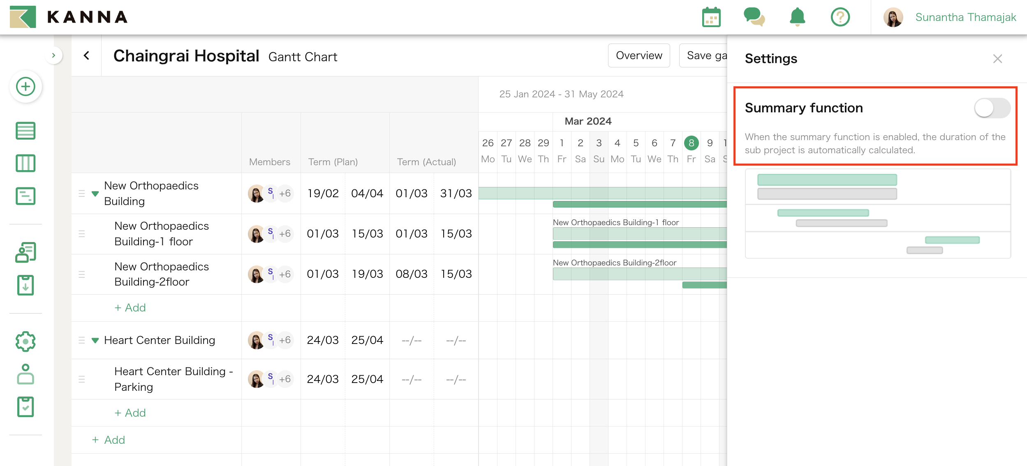
Task: Check notifications via the bell icon
Action: 798,17
